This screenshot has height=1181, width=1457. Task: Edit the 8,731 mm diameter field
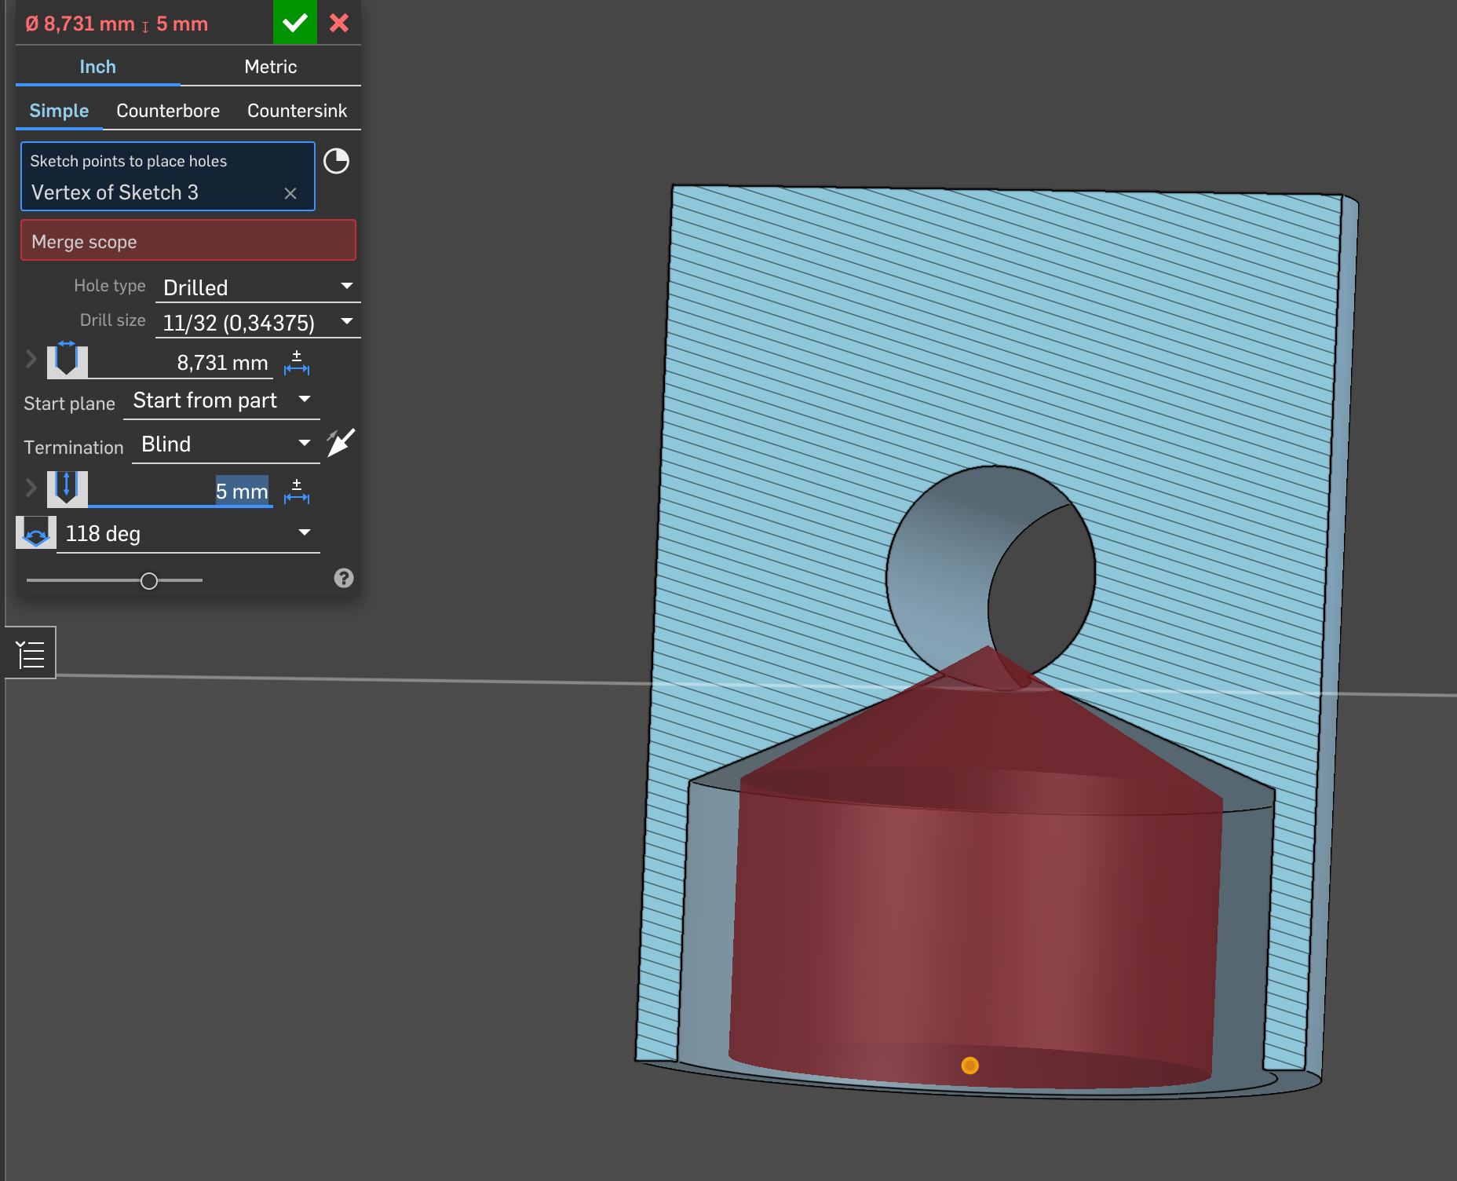point(181,363)
